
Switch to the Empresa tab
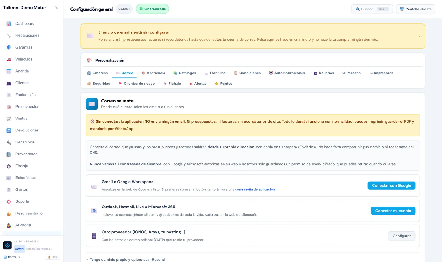pyautogui.click(x=98, y=73)
